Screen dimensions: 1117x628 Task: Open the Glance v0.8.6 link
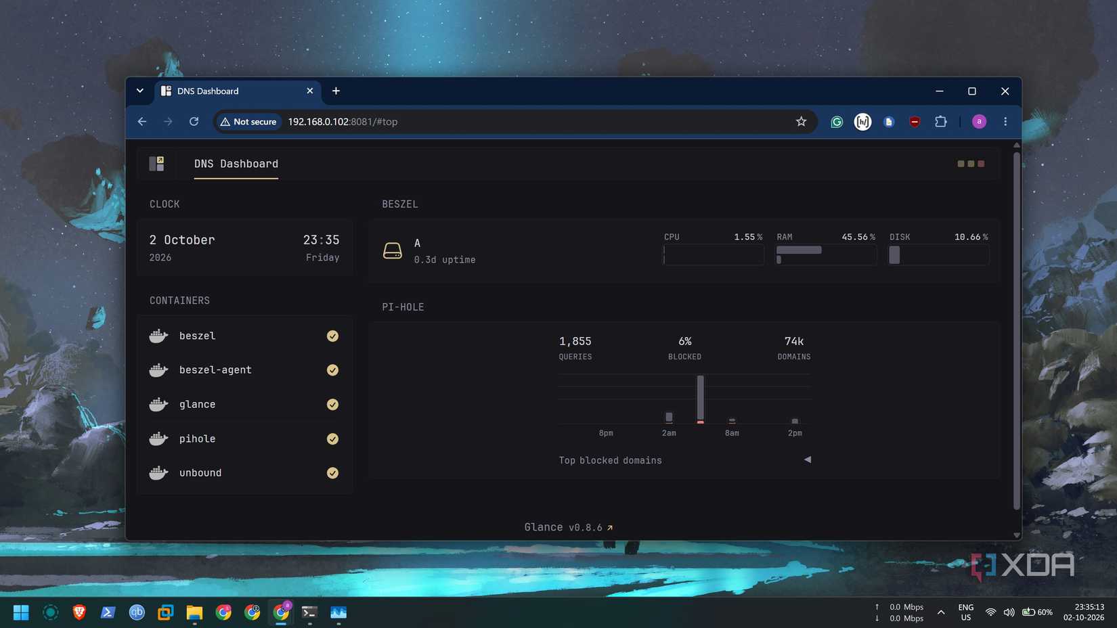pyautogui.click(x=569, y=527)
